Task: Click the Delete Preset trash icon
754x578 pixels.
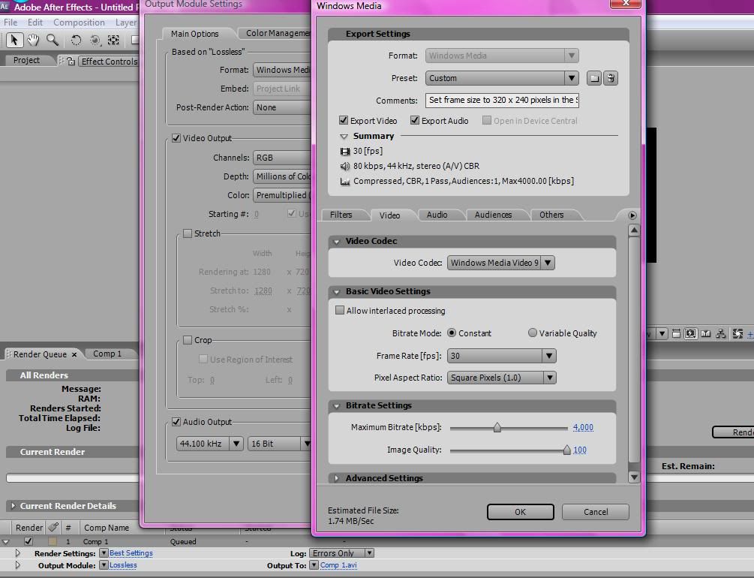Action: pos(611,78)
